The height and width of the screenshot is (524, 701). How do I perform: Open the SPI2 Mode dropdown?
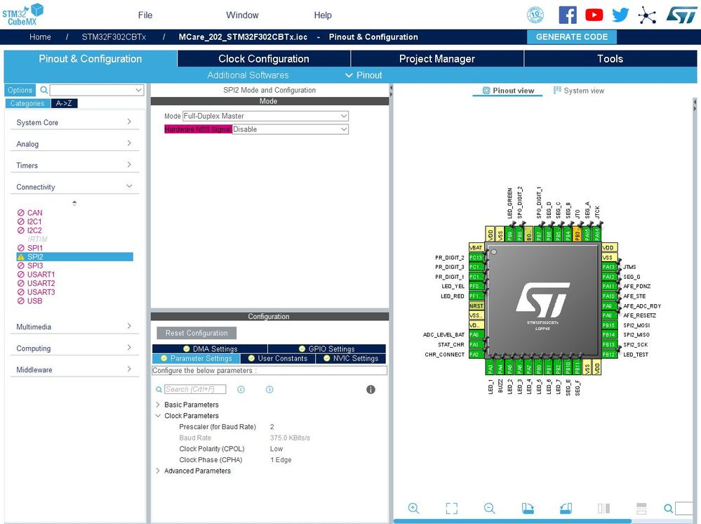(265, 116)
